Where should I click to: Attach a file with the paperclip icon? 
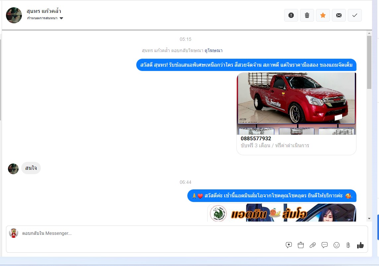point(313,245)
